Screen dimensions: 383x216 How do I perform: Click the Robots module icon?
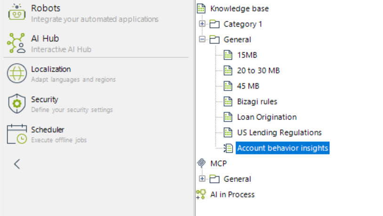click(17, 13)
